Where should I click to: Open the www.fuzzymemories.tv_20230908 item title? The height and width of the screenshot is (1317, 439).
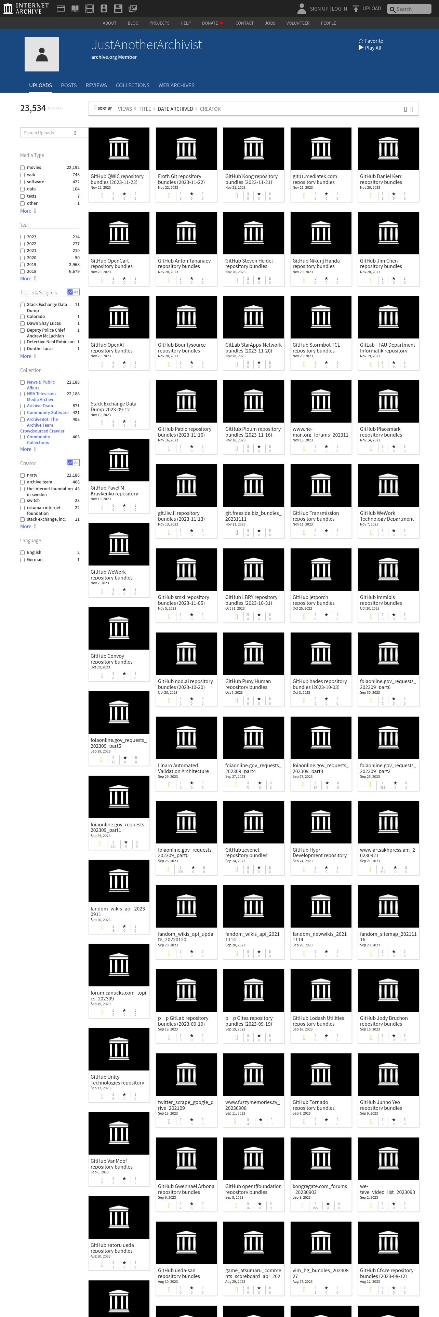coord(252,1105)
